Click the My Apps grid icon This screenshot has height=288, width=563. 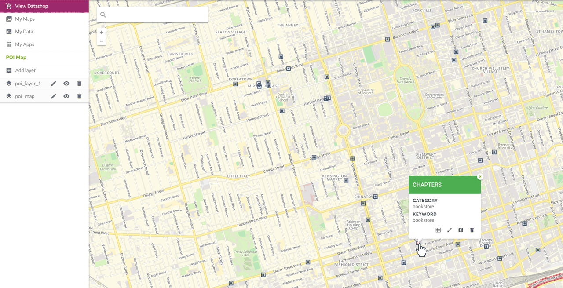pos(9,44)
